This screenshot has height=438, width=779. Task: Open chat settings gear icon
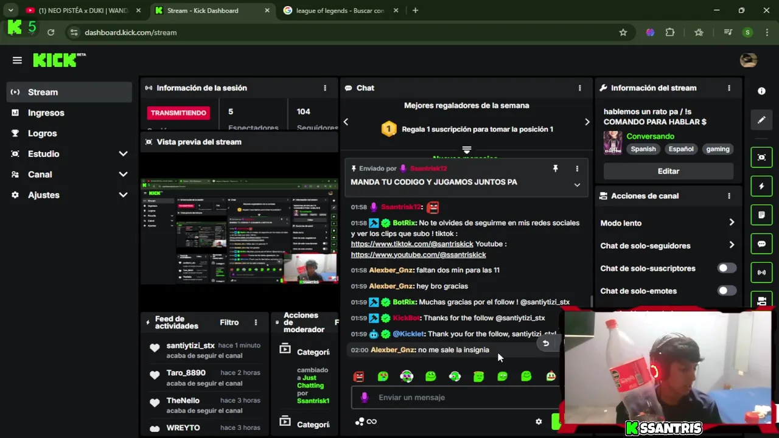[539, 422]
